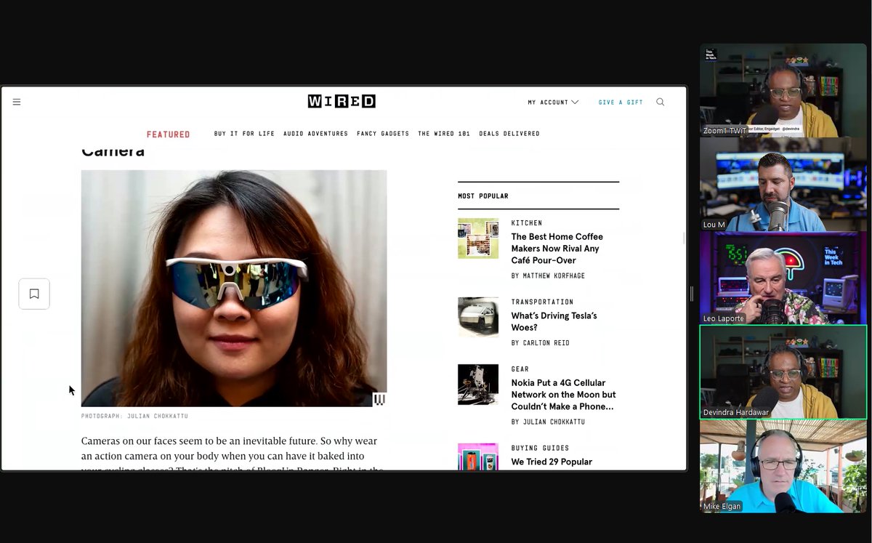The image size is (872, 543).
Task: Click the coffee makers article thumbnail
Action: click(x=478, y=238)
